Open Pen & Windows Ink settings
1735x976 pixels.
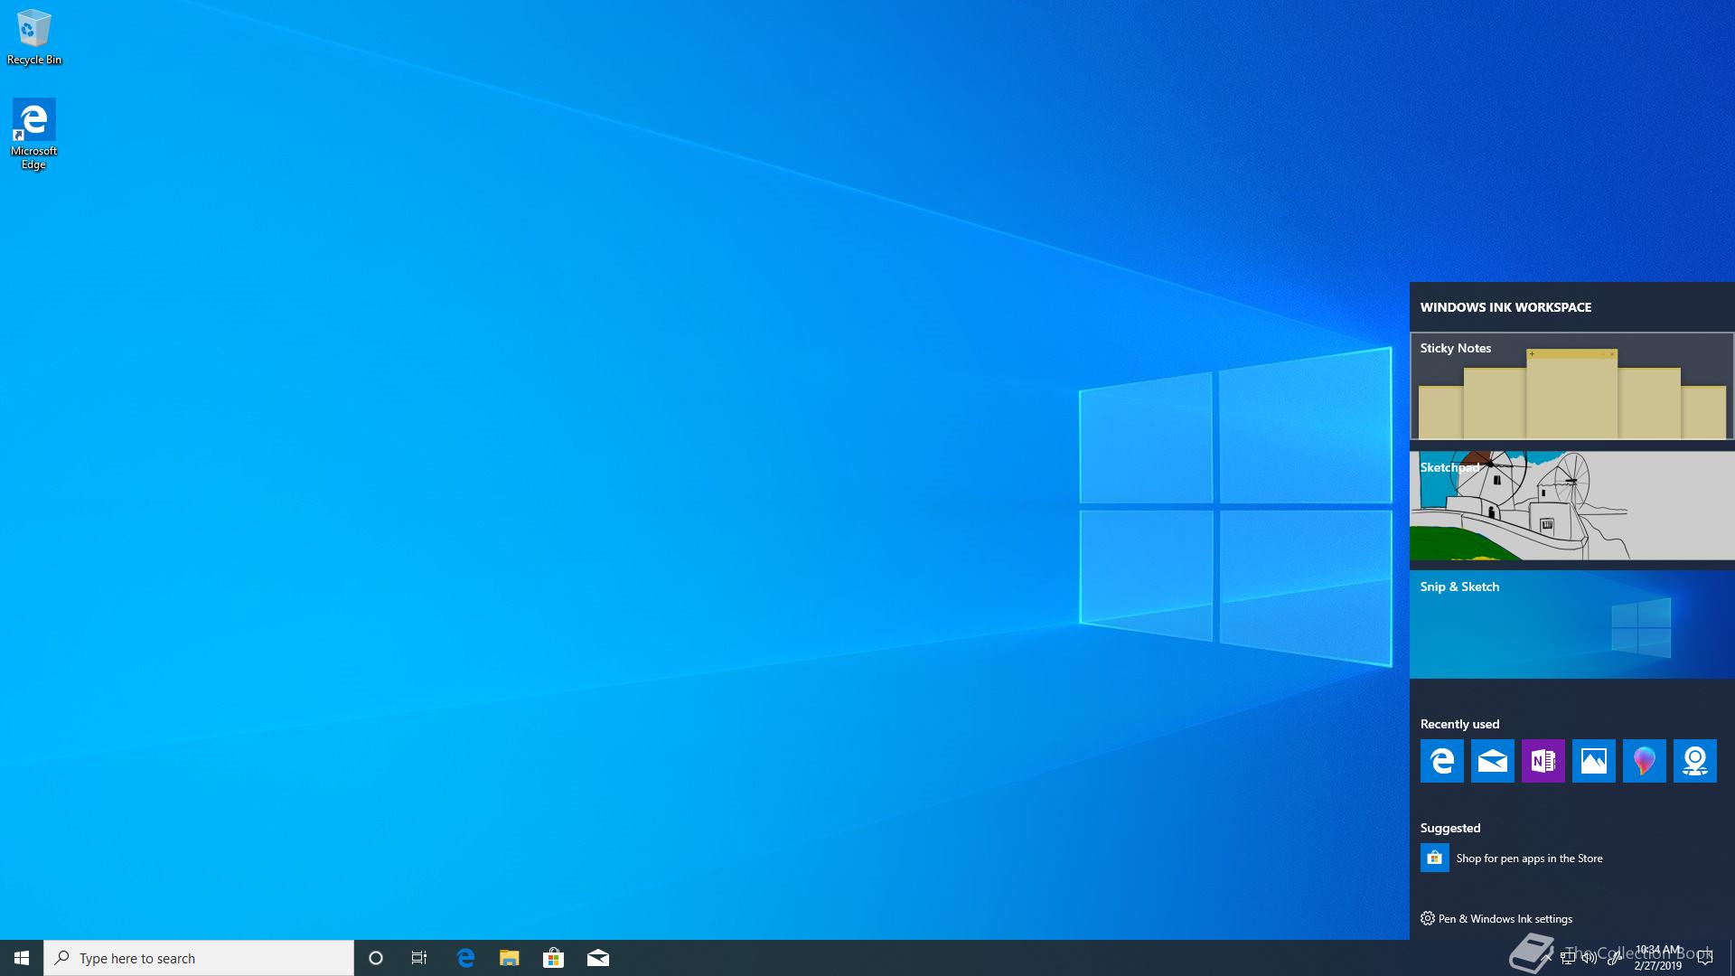pyautogui.click(x=1505, y=918)
